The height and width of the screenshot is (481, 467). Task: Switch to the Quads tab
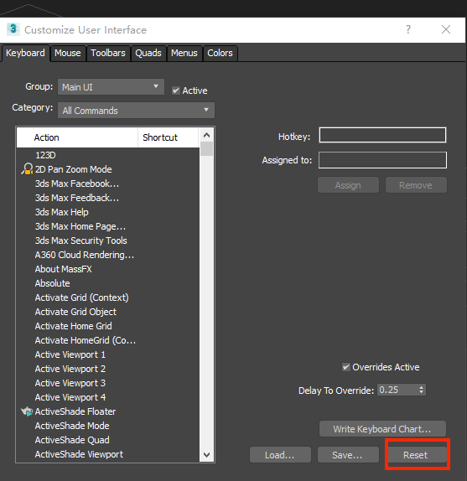click(148, 53)
